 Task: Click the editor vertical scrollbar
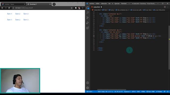[169, 47]
